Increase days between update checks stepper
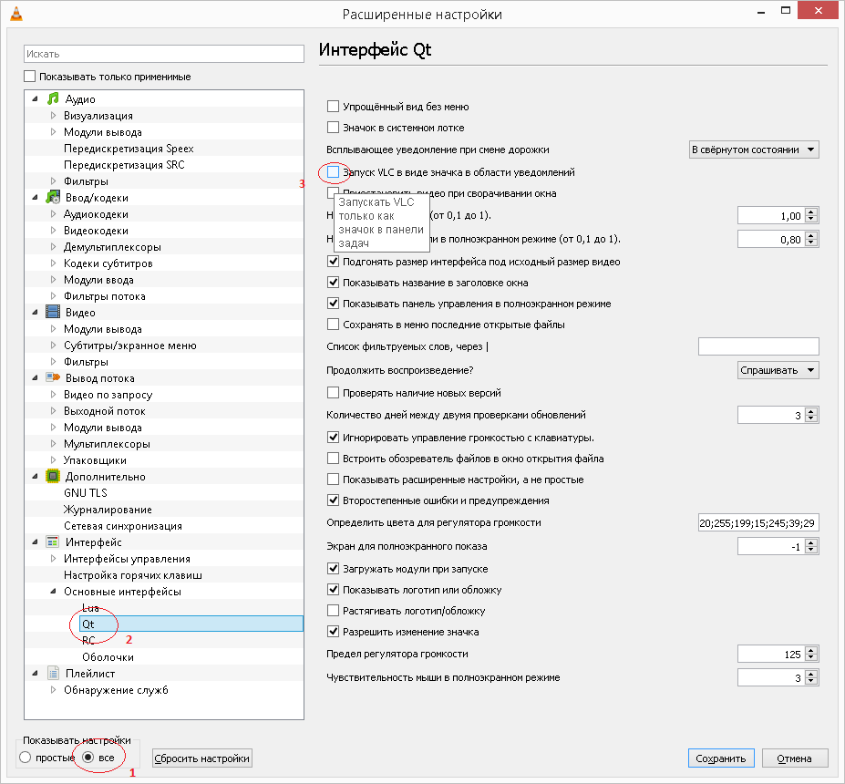 click(811, 411)
